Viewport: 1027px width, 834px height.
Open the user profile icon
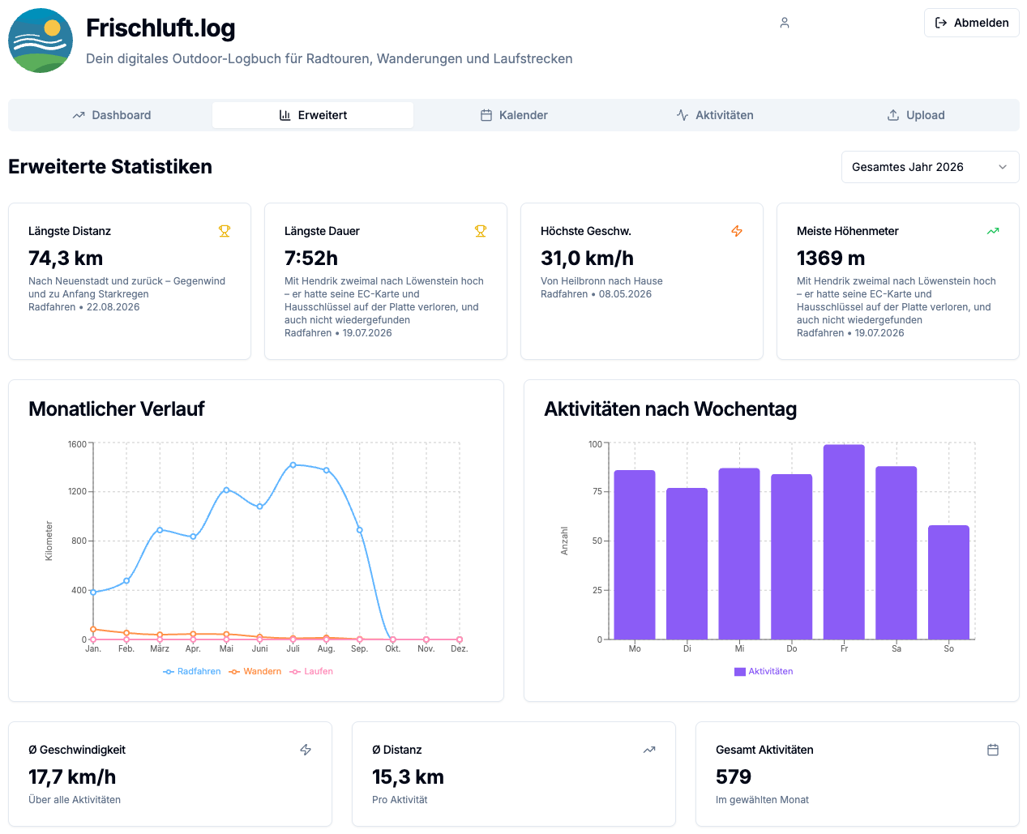785,23
